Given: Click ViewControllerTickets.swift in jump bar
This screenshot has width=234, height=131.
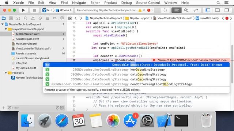Looking at the screenshot, I should 173,18.
